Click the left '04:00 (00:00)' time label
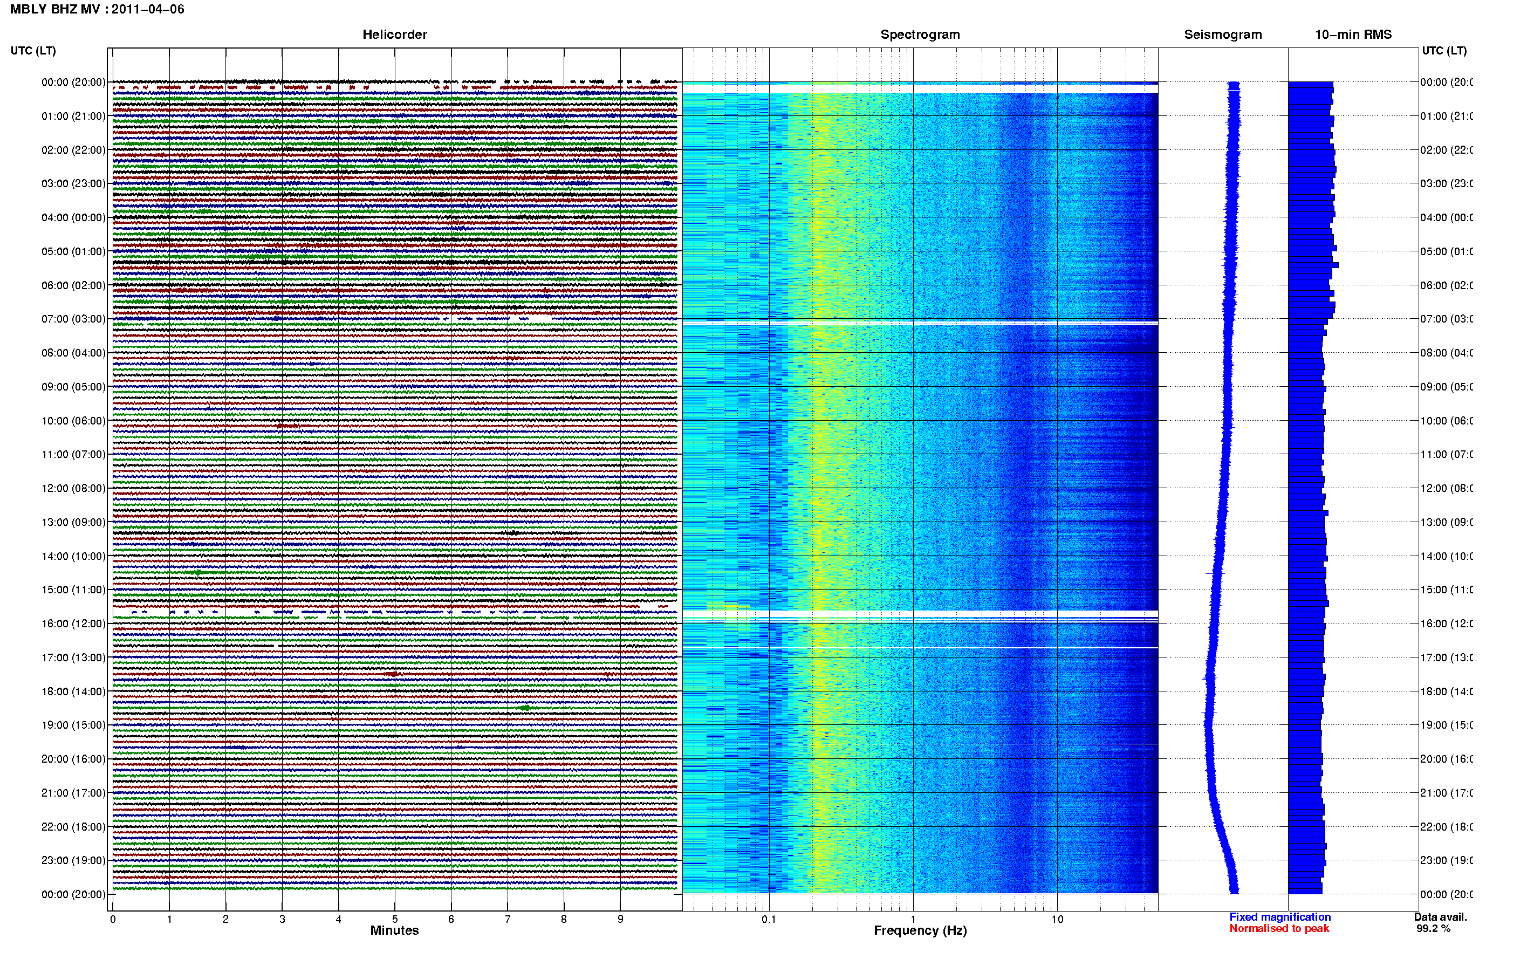This screenshot has height=959, width=1534. [x=73, y=217]
